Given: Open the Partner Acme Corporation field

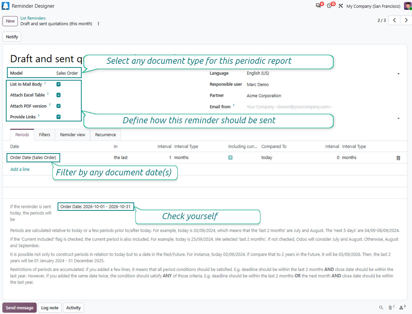Looking at the screenshot, I should pyautogui.click(x=264, y=96).
